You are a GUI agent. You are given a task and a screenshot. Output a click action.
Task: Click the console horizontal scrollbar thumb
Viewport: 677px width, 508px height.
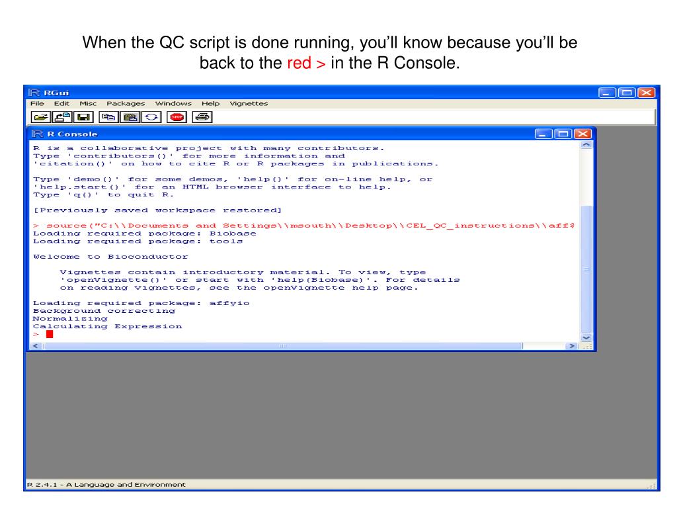pyautogui.click(x=283, y=346)
